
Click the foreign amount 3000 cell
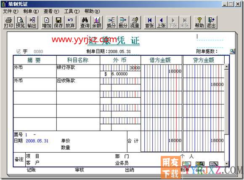pos(120,68)
